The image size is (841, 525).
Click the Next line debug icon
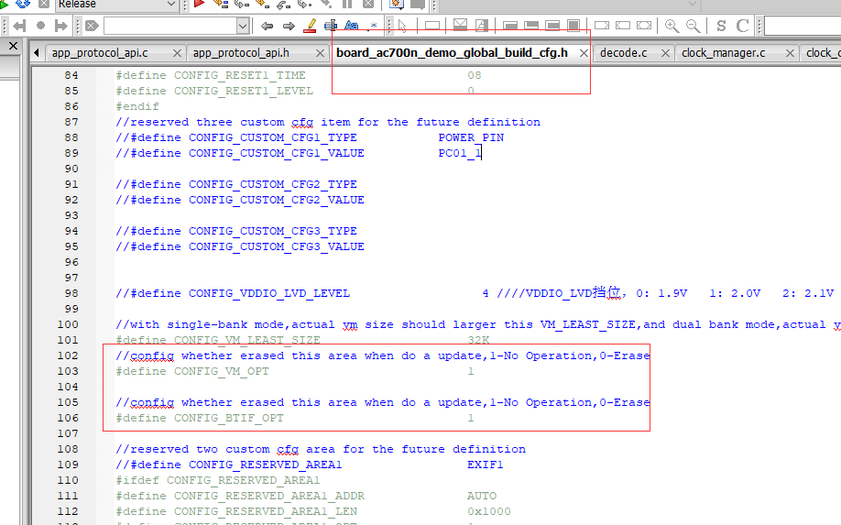(x=241, y=4)
